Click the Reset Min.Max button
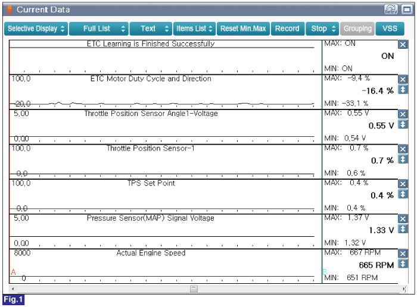Viewport: 417px width, 307px height. (x=243, y=29)
